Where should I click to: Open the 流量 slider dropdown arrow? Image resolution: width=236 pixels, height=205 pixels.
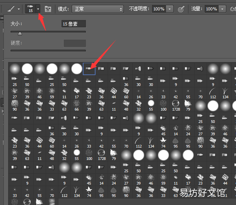(222, 9)
